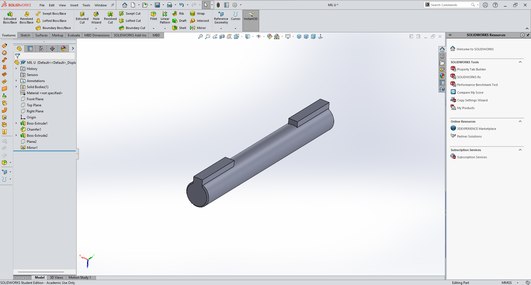Collapse the Subscription Services section
This screenshot has width=531, height=285.
(520, 150)
